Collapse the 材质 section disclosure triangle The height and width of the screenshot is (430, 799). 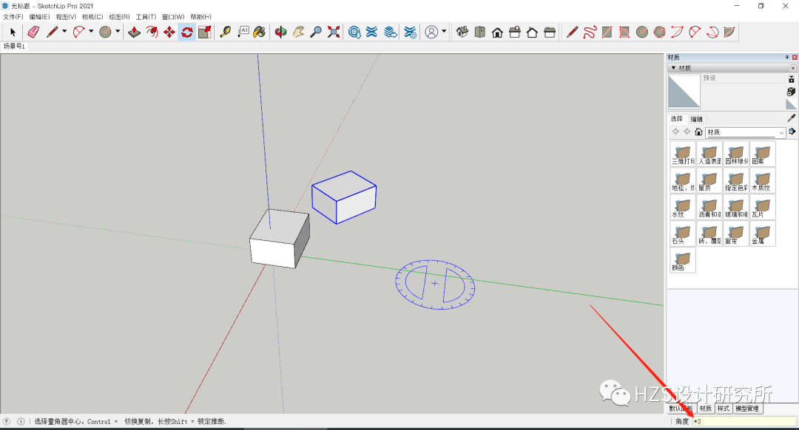click(673, 67)
